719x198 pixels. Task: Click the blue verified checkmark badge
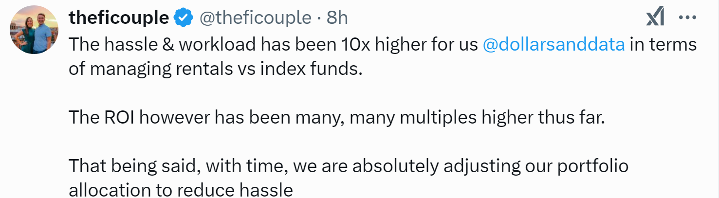tap(183, 18)
